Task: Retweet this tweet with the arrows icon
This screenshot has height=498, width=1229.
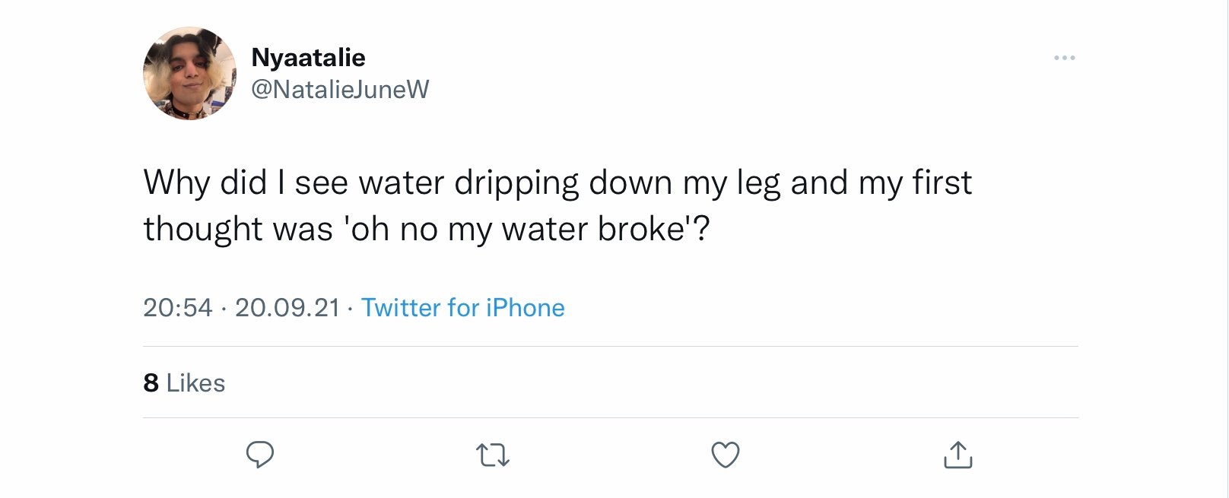Action: coord(493,455)
